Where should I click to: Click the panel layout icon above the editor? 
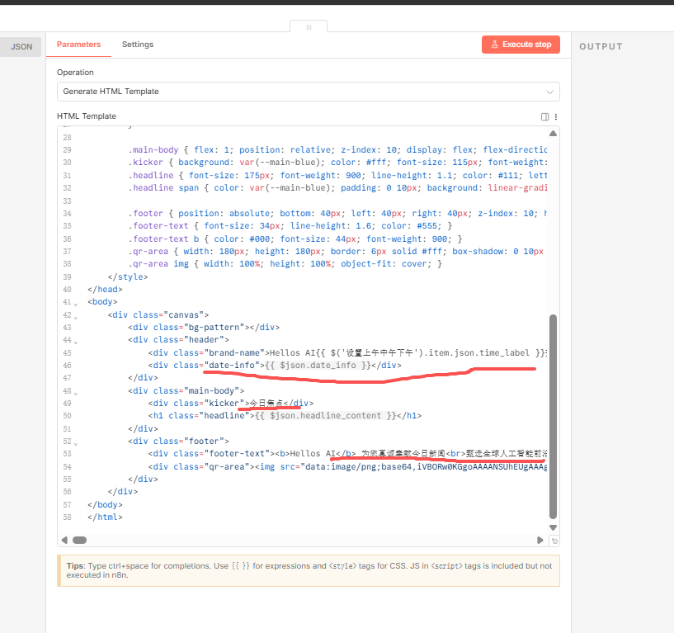coord(544,117)
